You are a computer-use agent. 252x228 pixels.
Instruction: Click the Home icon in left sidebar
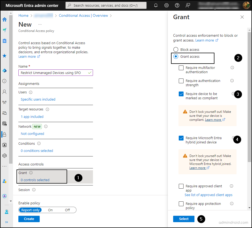[5, 19]
